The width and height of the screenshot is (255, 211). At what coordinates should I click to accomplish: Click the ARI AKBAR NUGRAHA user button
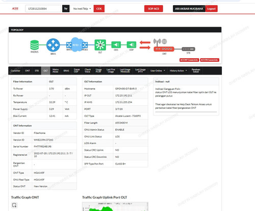[189, 9]
